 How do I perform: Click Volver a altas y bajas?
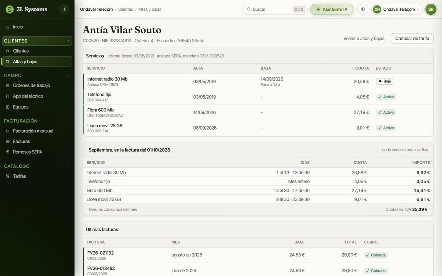(364, 38)
